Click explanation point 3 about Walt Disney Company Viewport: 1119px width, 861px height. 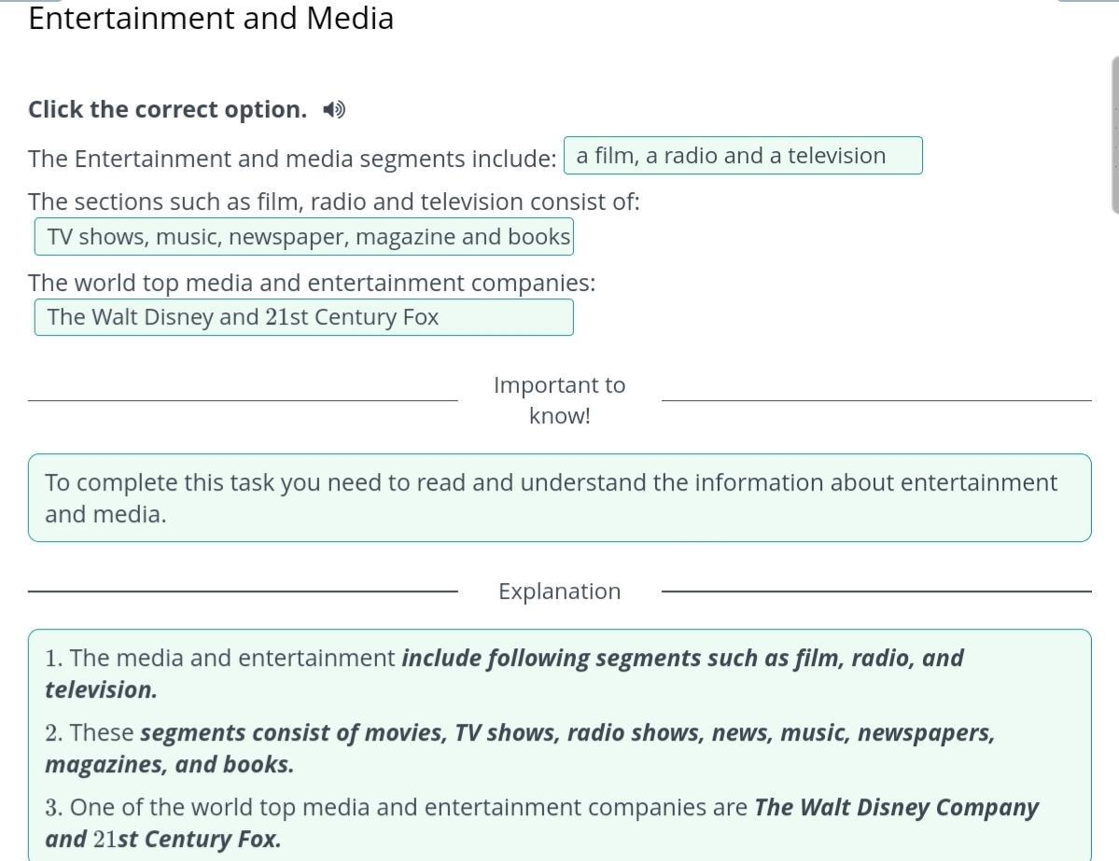click(541, 808)
